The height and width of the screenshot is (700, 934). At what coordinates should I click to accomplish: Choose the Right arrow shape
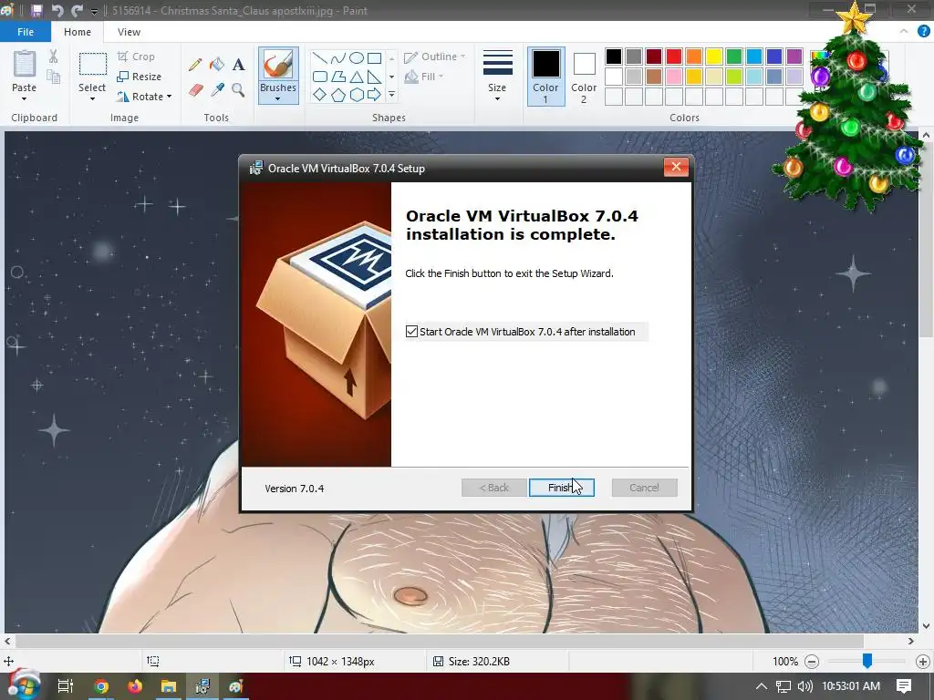point(374,95)
